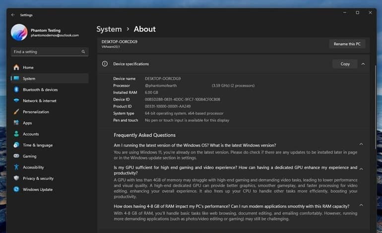
Task: Copy the device specifications
Action: 345,64
